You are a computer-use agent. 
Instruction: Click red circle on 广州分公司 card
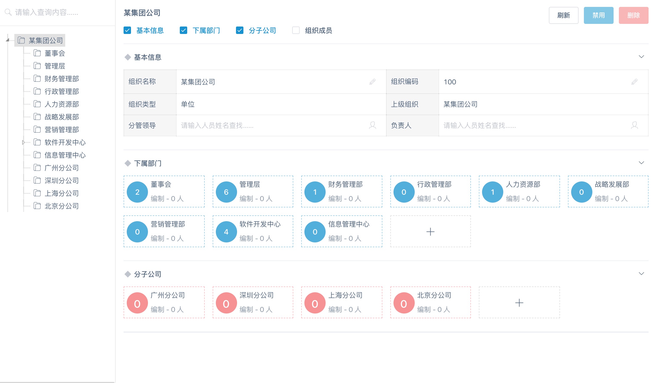point(137,303)
